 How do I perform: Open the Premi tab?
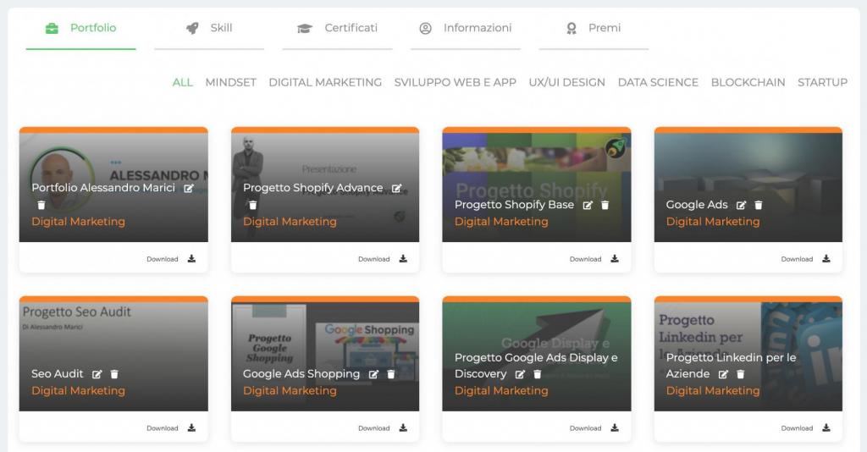click(x=594, y=28)
